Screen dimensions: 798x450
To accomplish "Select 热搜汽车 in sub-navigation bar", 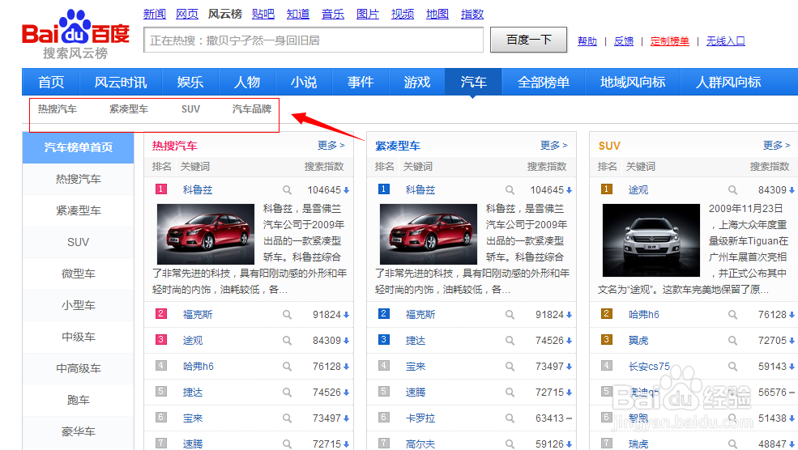I will click(57, 108).
